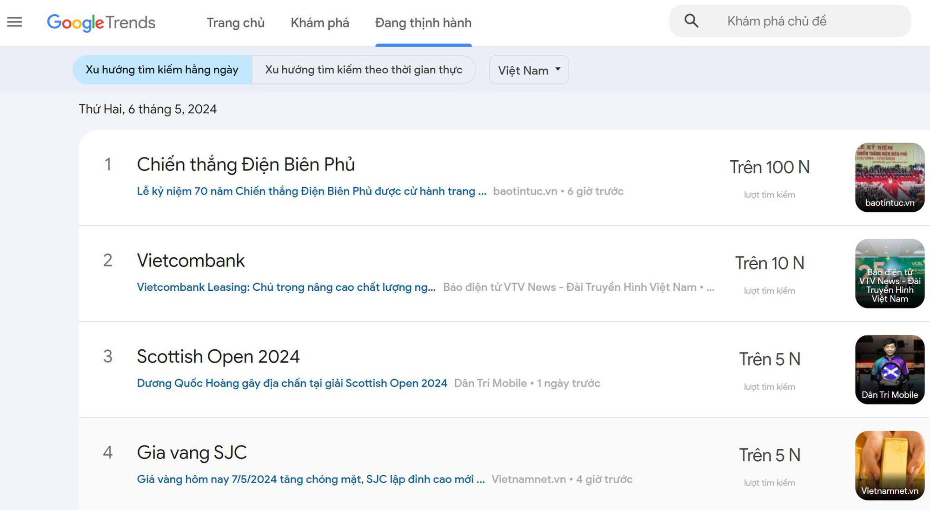Click the Thứ Hai, 6 tháng 5, 2024 date
Screen dimensions: 930x510
148,109
